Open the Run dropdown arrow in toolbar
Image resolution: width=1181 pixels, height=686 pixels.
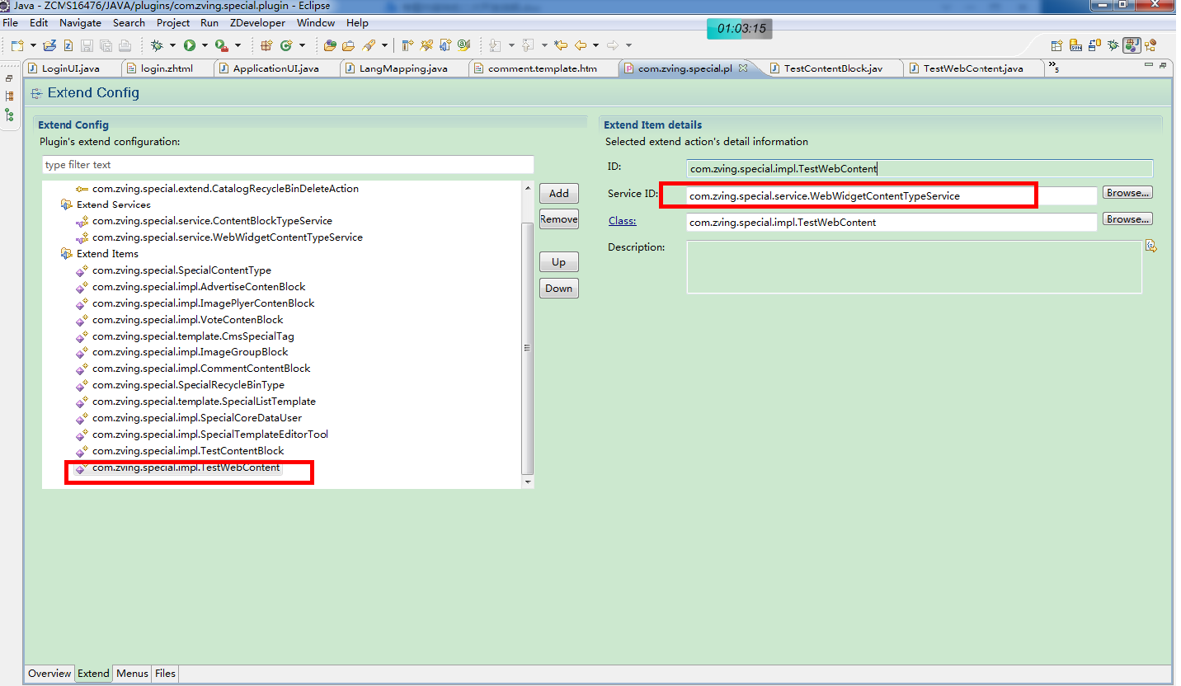coord(205,45)
